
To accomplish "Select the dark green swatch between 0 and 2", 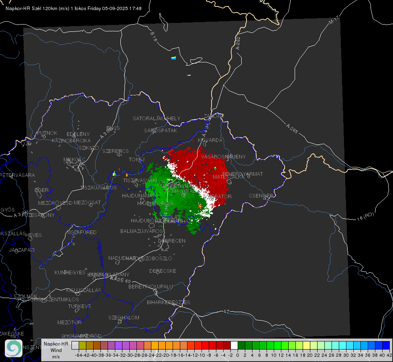I will pyautogui.click(x=241, y=346).
